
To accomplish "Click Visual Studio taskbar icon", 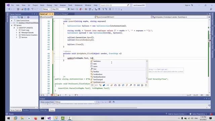I will coord(49,118).
